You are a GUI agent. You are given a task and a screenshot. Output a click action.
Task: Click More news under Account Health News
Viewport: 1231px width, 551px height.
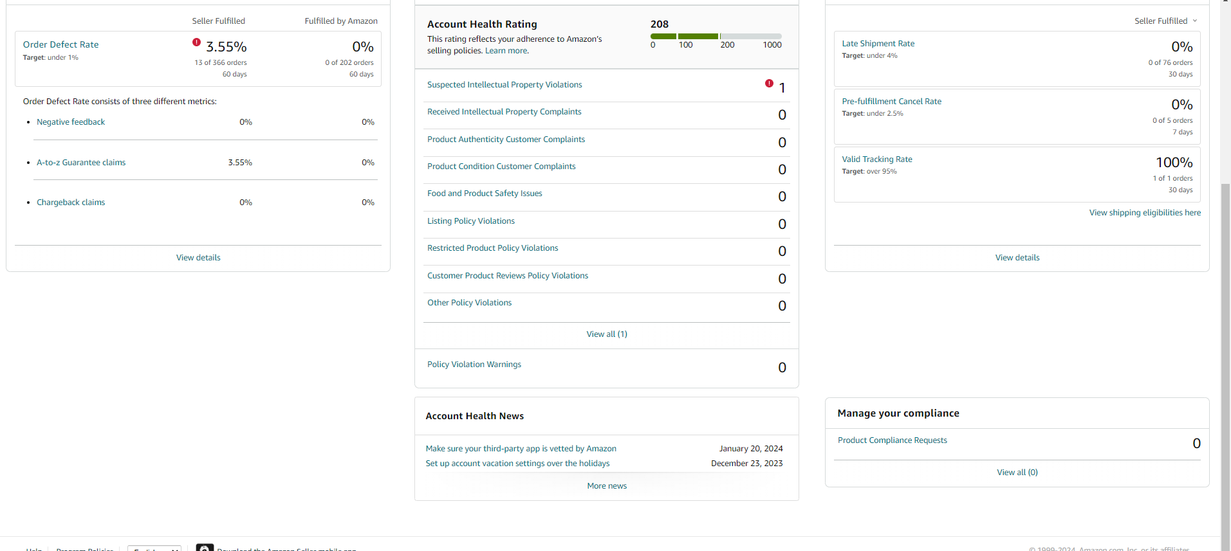[607, 486]
